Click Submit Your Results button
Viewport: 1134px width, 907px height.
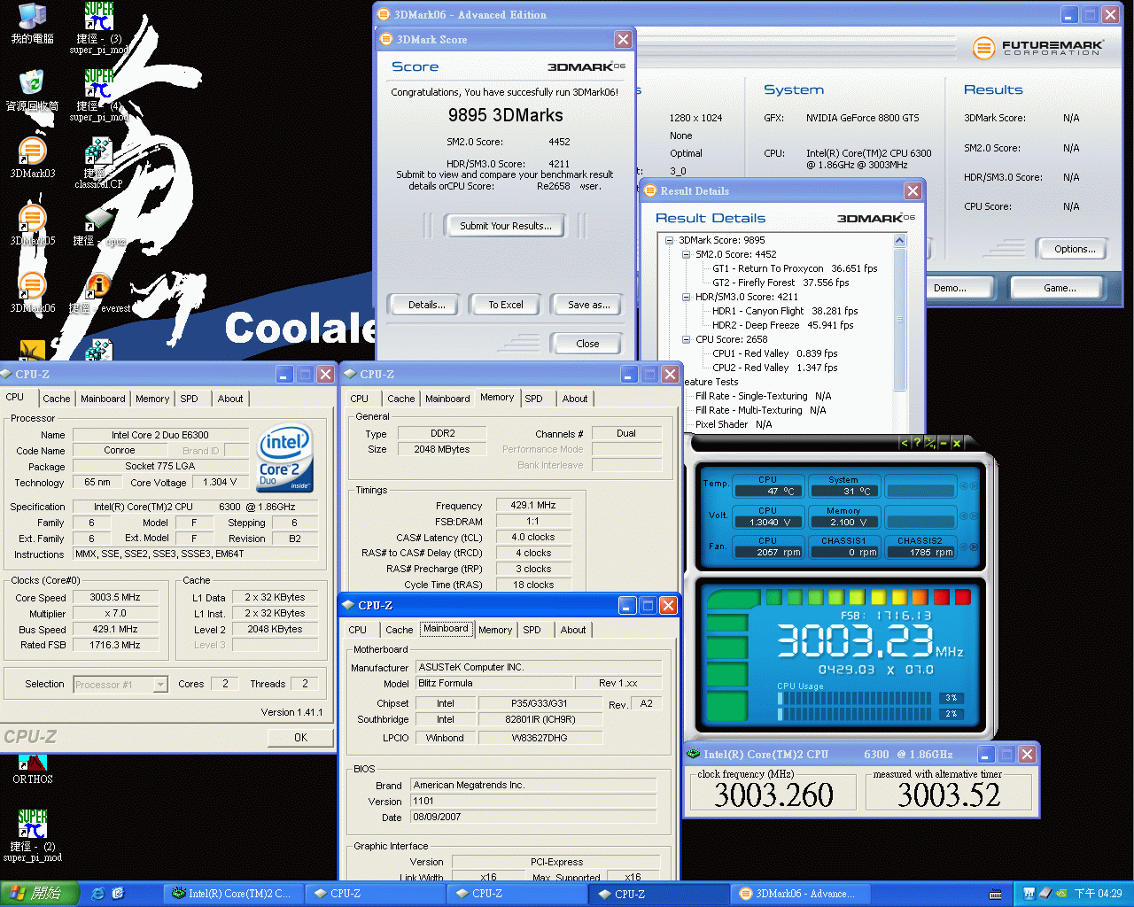pos(505,226)
